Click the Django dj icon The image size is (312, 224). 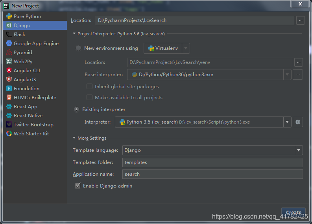(x=9, y=25)
